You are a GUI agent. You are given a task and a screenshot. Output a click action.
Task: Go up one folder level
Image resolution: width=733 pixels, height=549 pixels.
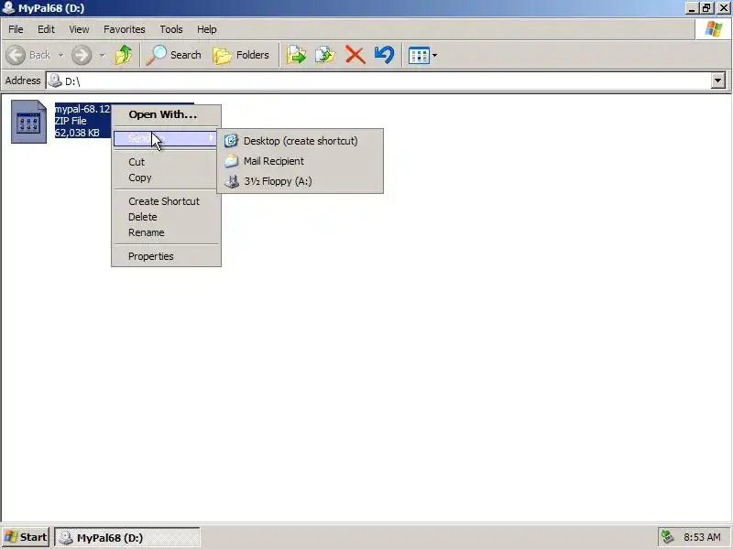click(x=124, y=55)
